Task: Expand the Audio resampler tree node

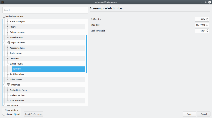Action: (x=7, y=22)
